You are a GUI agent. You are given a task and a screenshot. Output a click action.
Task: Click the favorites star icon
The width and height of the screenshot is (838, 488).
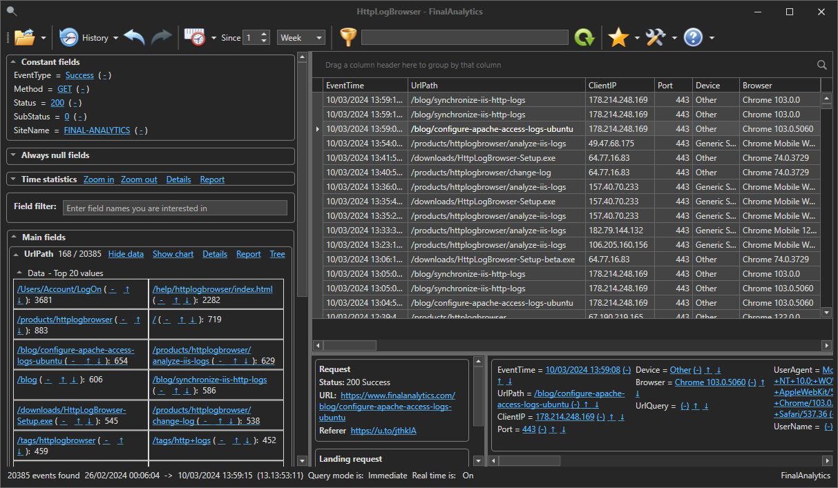[x=618, y=37]
